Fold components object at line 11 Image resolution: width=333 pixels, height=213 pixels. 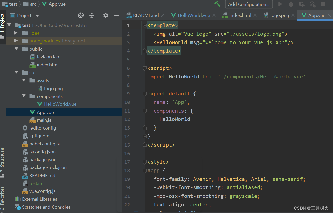tap(145, 111)
